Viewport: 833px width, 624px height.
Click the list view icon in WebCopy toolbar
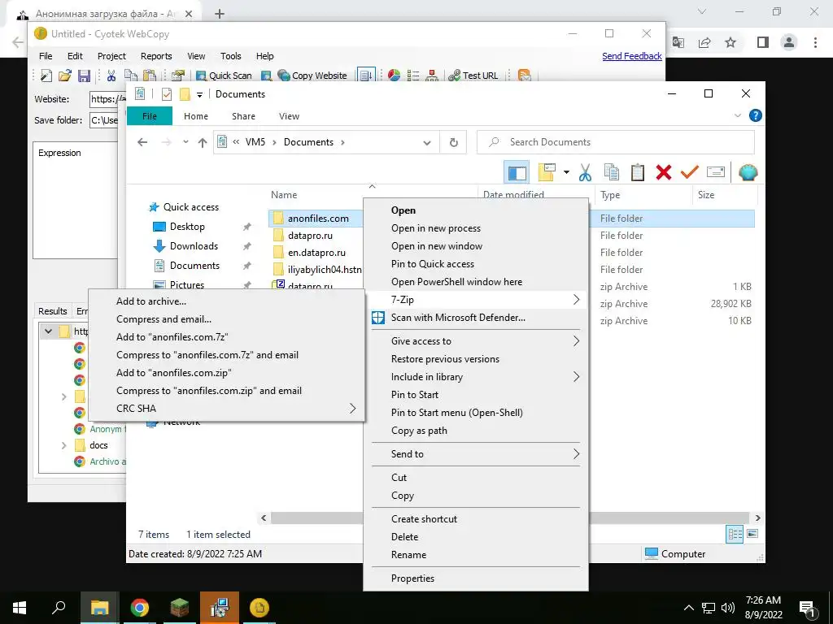point(412,76)
